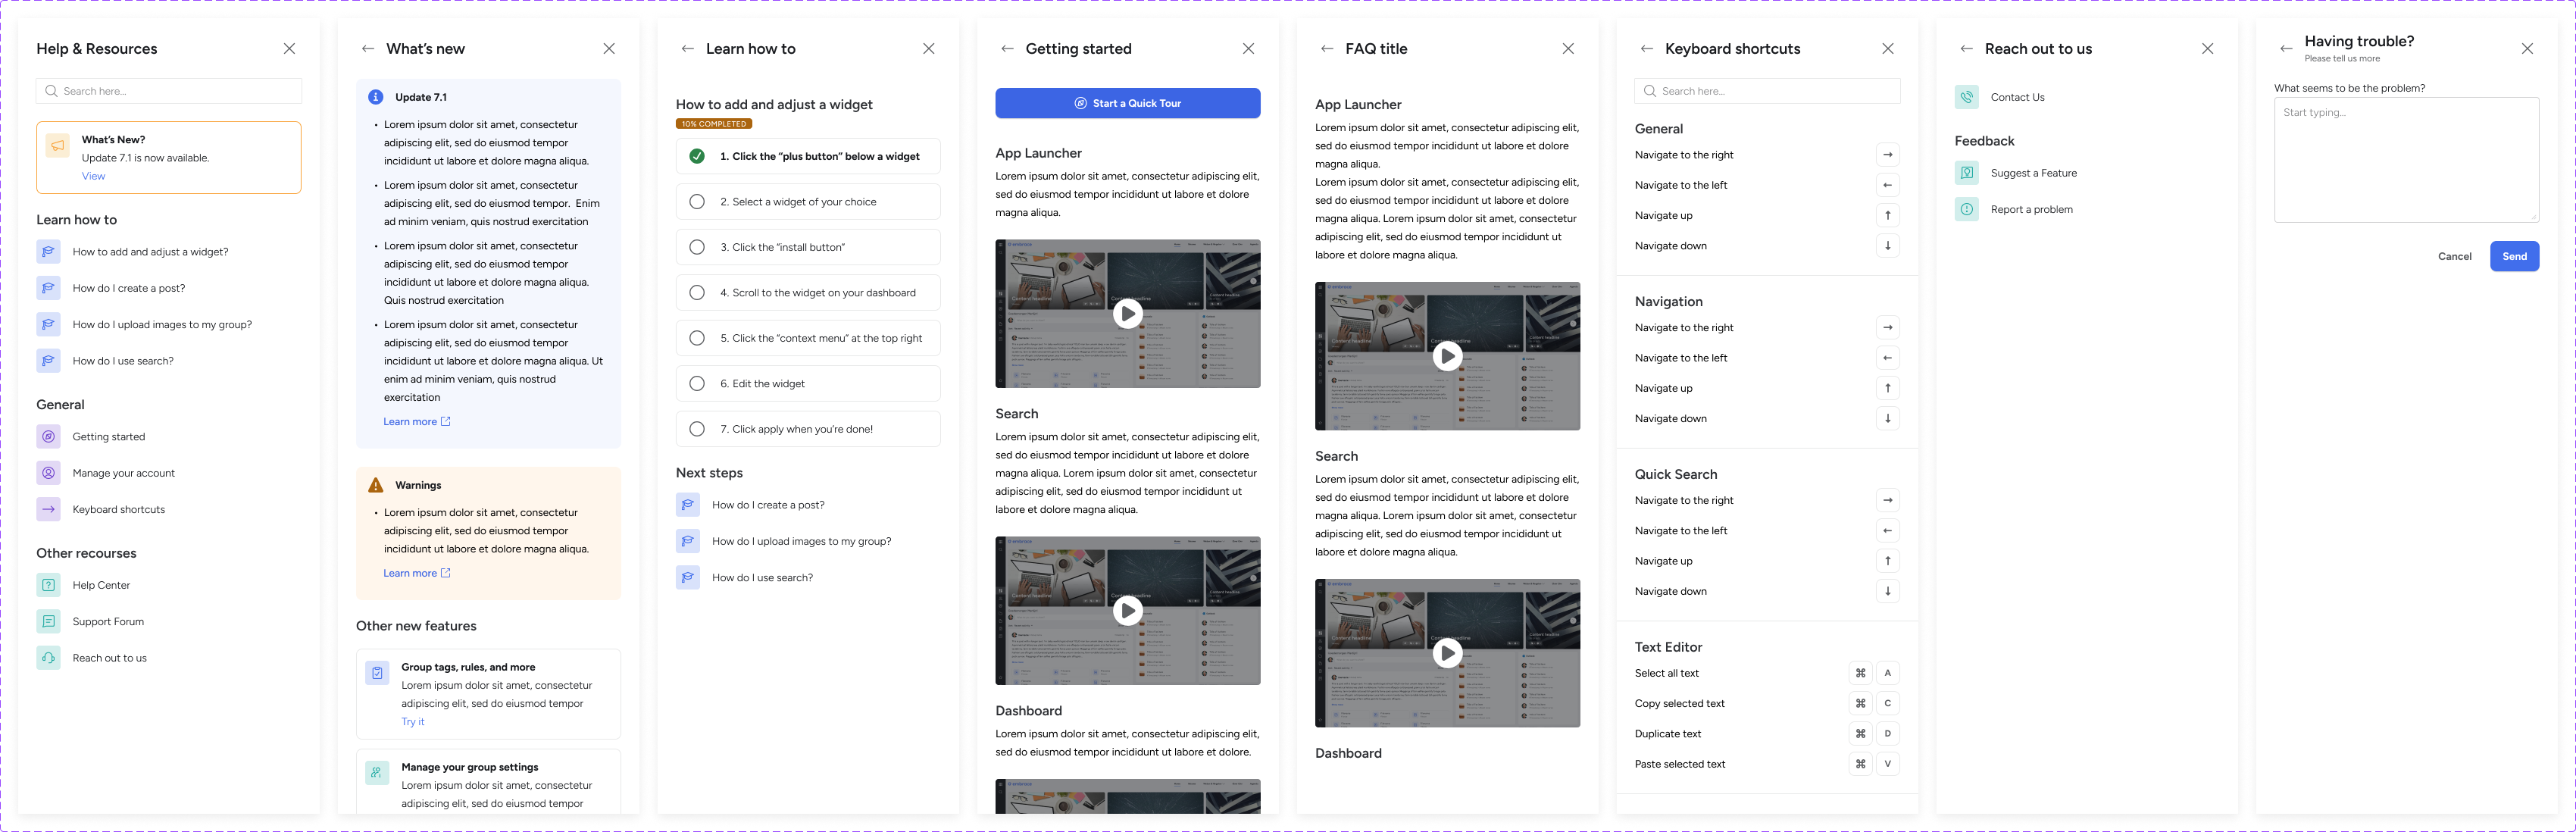Click the Reach out to us headset icon
2576x832 pixels.
click(x=48, y=657)
